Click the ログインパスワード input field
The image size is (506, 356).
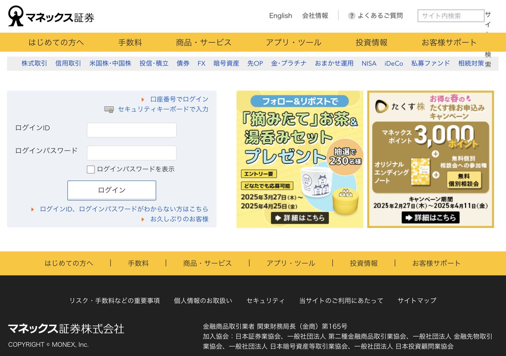point(132,153)
